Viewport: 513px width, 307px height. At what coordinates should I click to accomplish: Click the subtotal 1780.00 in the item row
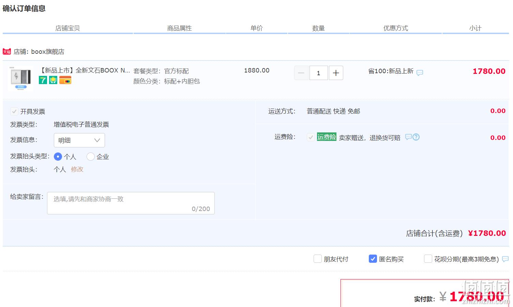click(489, 71)
